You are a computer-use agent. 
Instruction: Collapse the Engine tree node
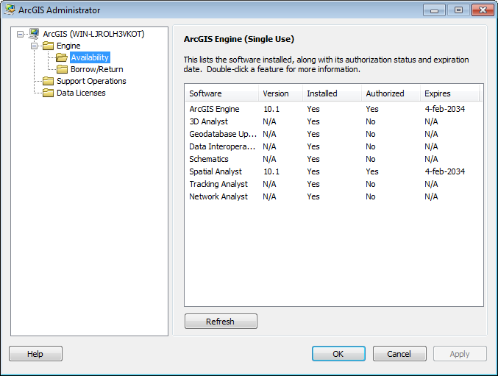(x=35, y=46)
